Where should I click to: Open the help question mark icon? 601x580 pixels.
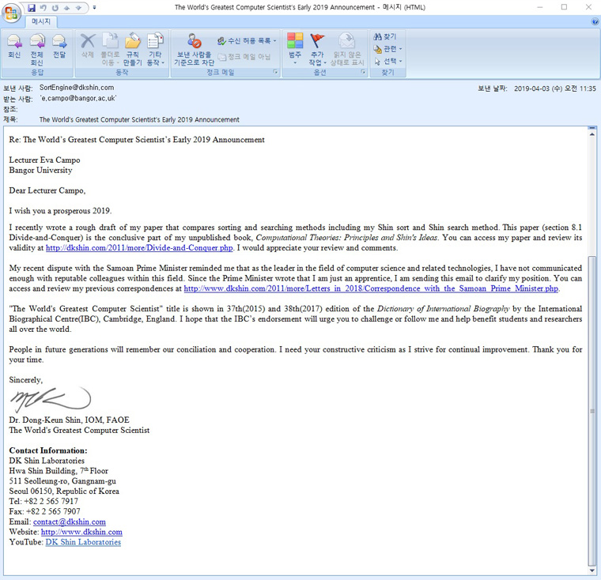[x=594, y=21]
